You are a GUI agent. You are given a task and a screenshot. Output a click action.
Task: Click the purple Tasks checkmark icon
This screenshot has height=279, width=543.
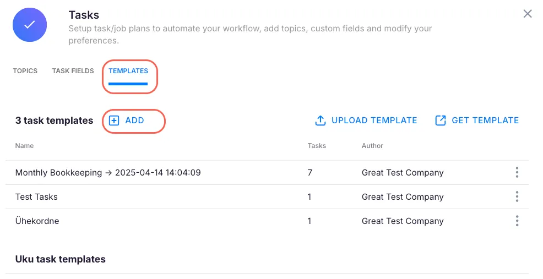[30, 25]
